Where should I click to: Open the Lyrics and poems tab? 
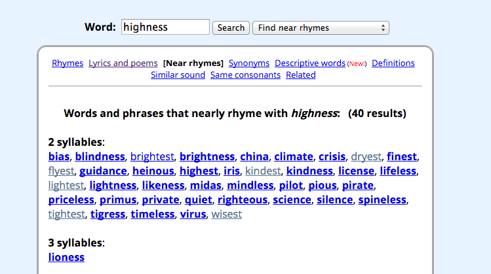click(x=123, y=63)
